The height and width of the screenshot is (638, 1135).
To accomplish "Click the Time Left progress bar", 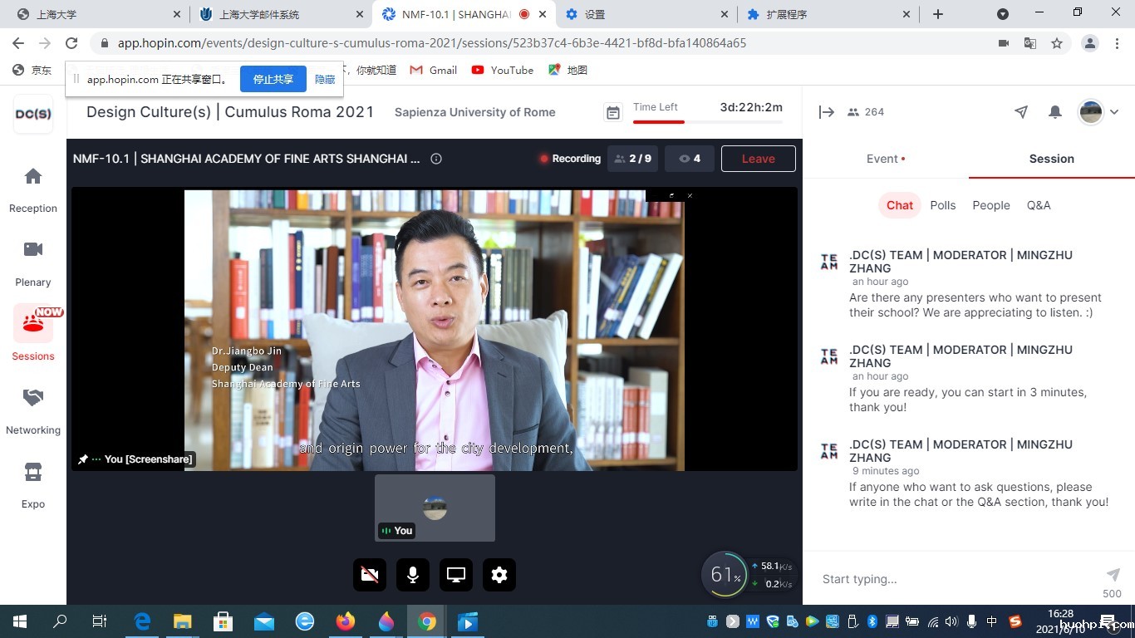I will [x=707, y=122].
